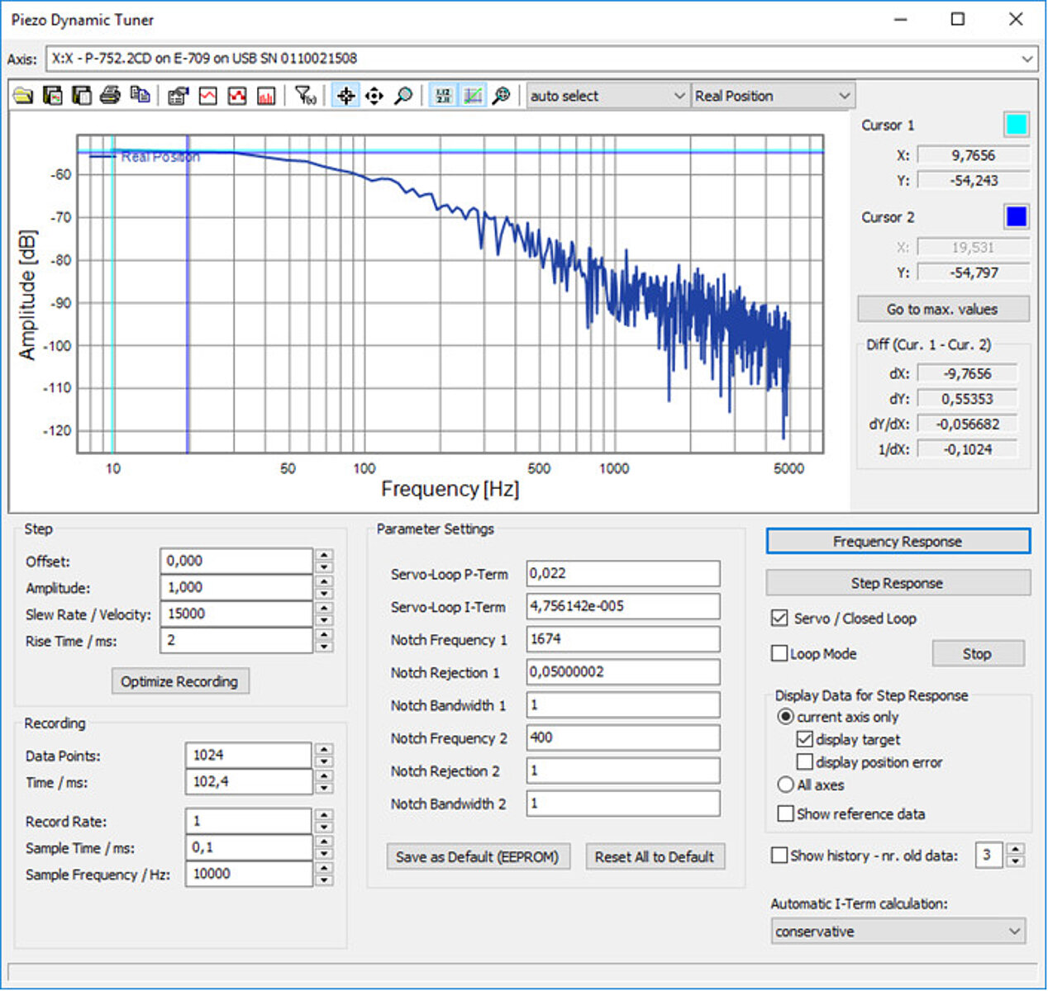Image resolution: width=1048 pixels, height=991 pixels.
Task: Uncheck the Servo / Closed Loop checkbox
Action: [779, 619]
